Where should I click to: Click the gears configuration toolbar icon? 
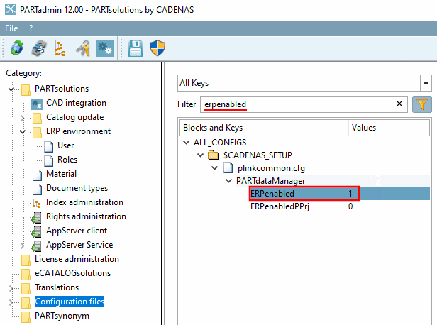tap(104, 48)
